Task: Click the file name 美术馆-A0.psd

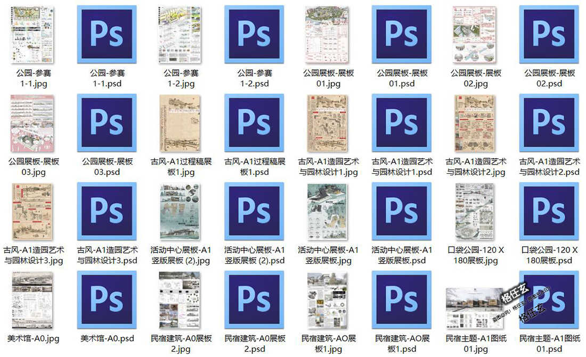Action: click(x=107, y=339)
